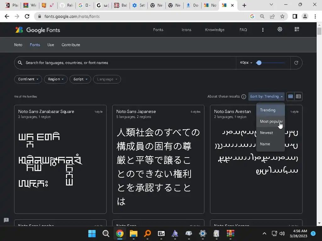Go to Icons in the top header
Viewport: 322px width, 241px height.
coord(186,30)
